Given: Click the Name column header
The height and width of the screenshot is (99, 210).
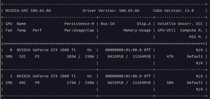Looking at the screenshot, I should pyautogui.click(x=21, y=24).
